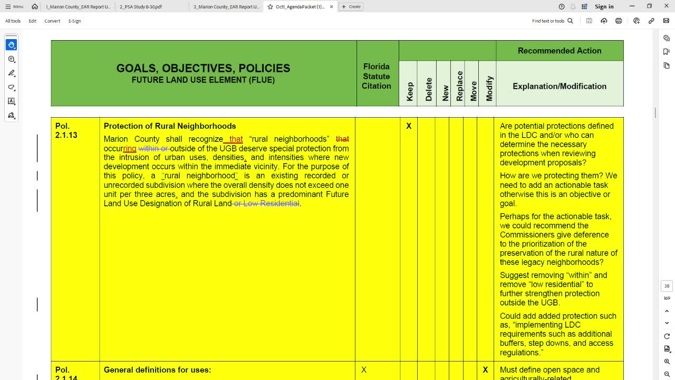The height and width of the screenshot is (380, 675).
Task: Select the Fill & Sign signature tool
Action: (x=11, y=116)
